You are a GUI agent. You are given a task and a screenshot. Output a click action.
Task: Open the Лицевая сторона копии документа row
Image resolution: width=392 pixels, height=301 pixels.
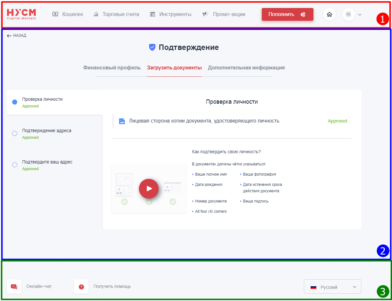[232, 121]
